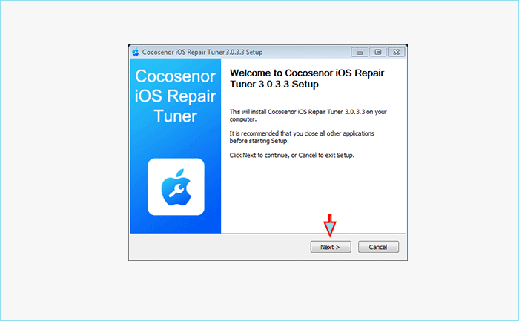Click the word Tuner in blue banner

pos(176,116)
